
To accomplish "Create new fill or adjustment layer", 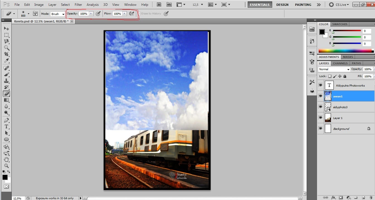I will 348,198.
